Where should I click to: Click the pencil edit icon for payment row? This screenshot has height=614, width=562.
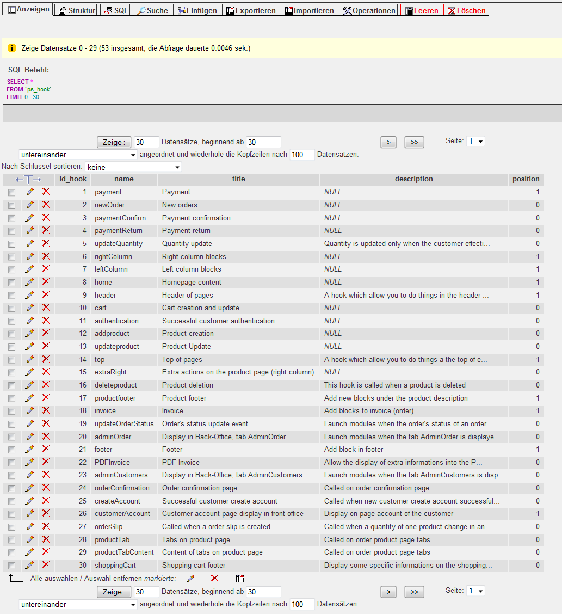29,192
